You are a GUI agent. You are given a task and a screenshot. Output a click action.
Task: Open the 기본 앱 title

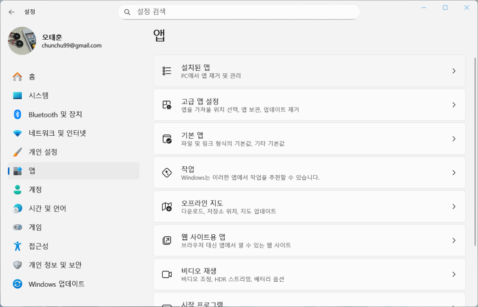[192, 135]
